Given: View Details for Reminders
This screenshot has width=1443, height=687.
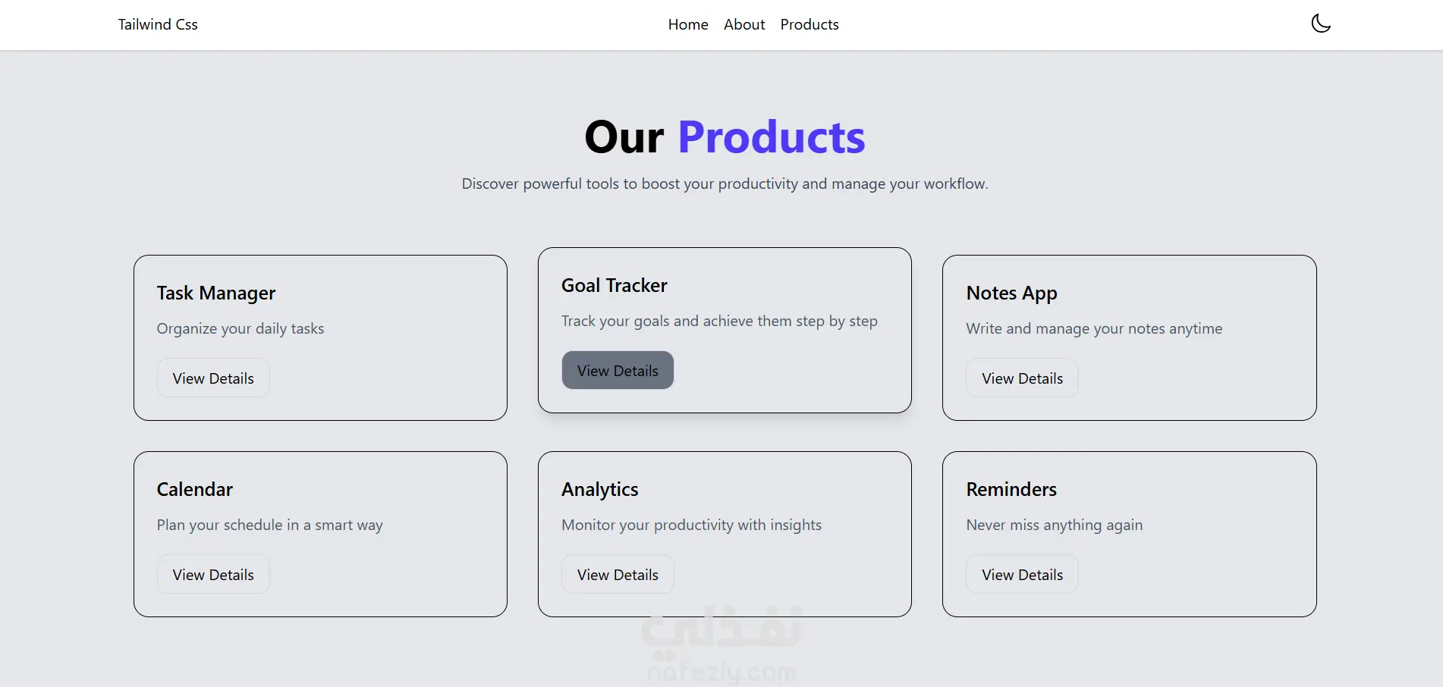Looking at the screenshot, I should tap(1022, 574).
